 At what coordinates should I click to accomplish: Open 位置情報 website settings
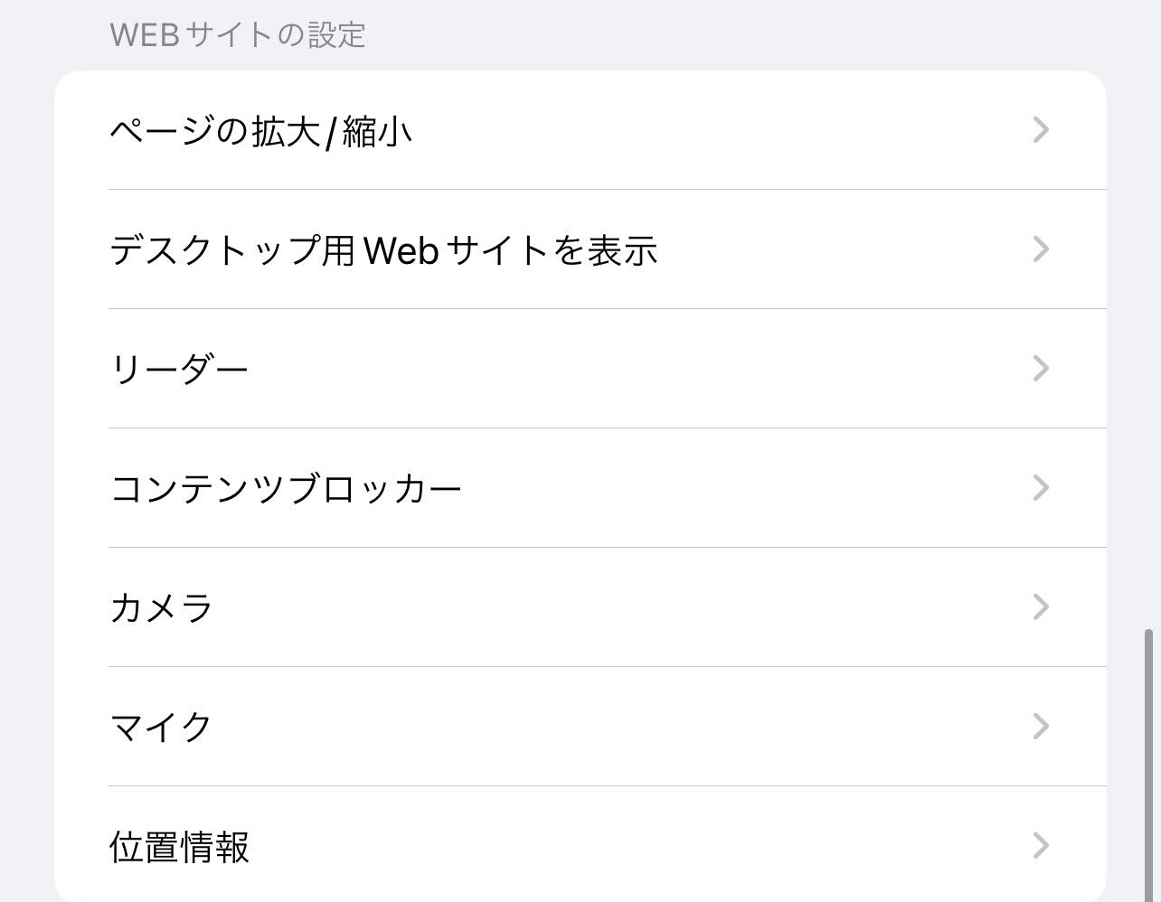point(179,847)
